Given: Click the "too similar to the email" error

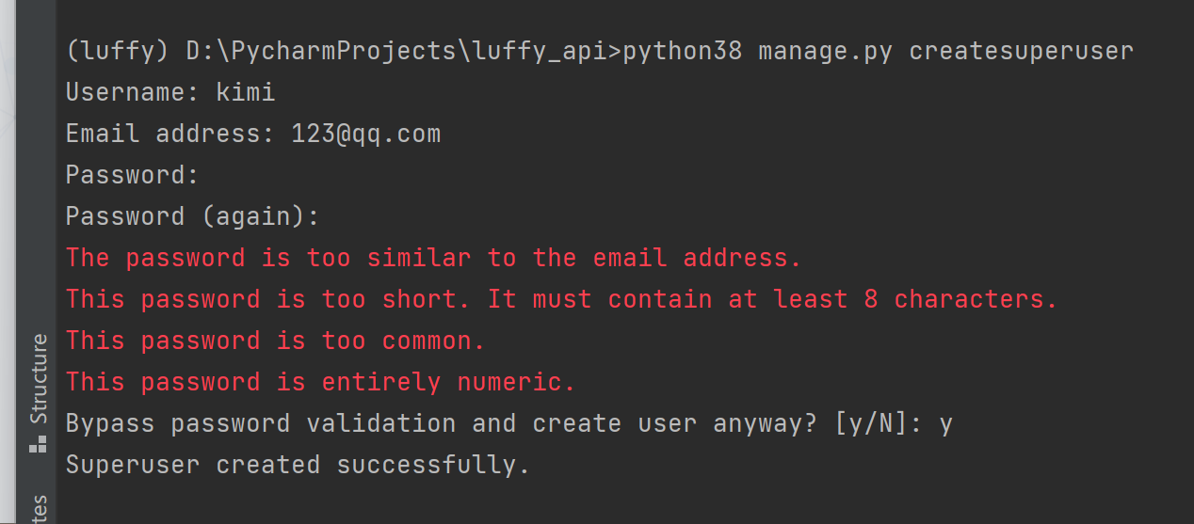Looking at the screenshot, I should [x=433, y=258].
